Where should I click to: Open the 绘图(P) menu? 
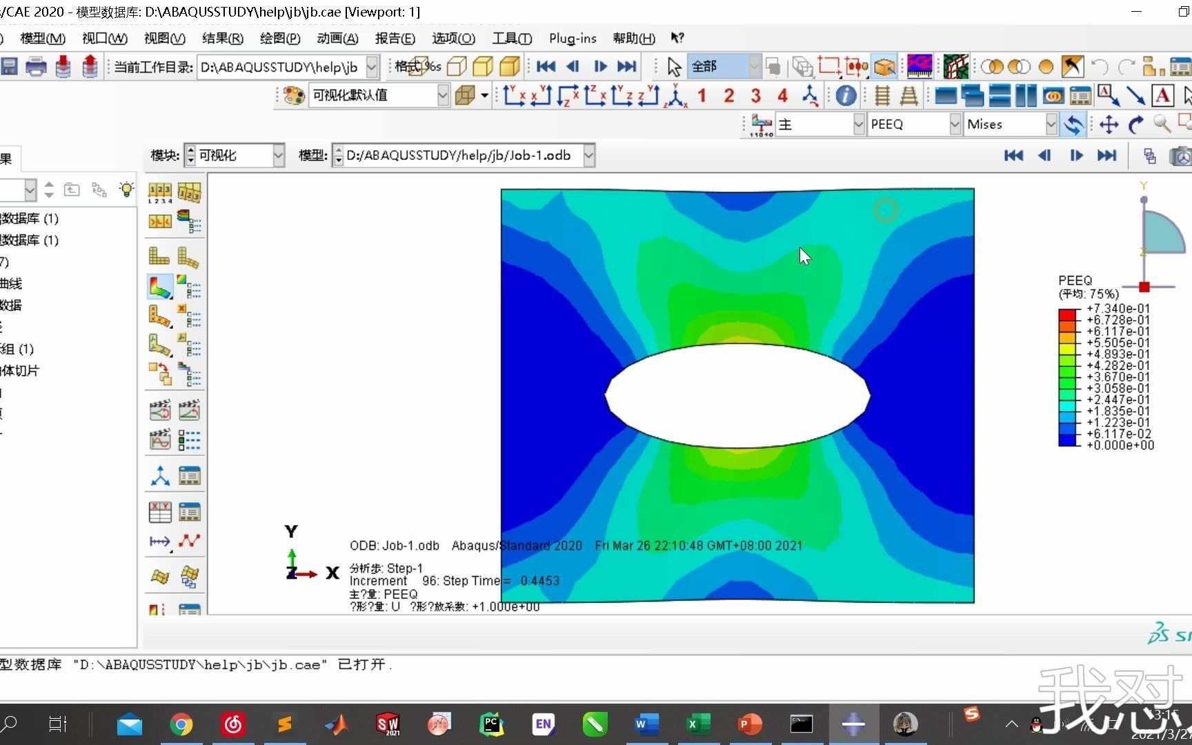pos(280,38)
